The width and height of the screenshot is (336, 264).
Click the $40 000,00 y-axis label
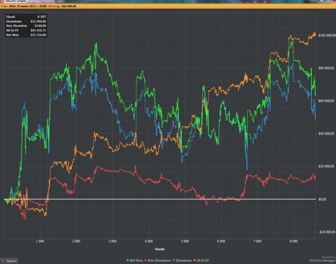(x=326, y=133)
